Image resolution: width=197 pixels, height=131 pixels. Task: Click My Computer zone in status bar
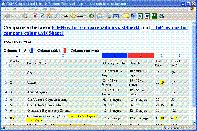click(173, 128)
